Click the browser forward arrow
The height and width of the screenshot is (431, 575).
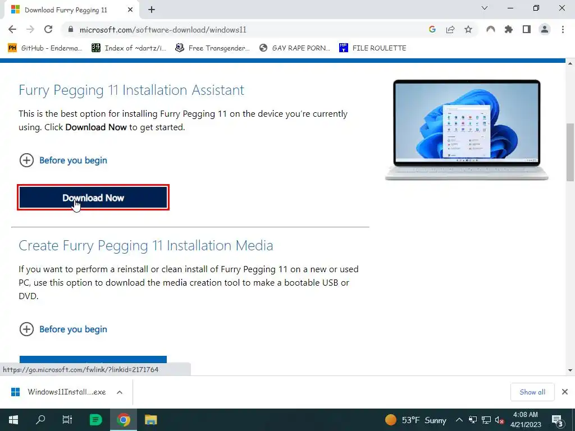click(30, 29)
